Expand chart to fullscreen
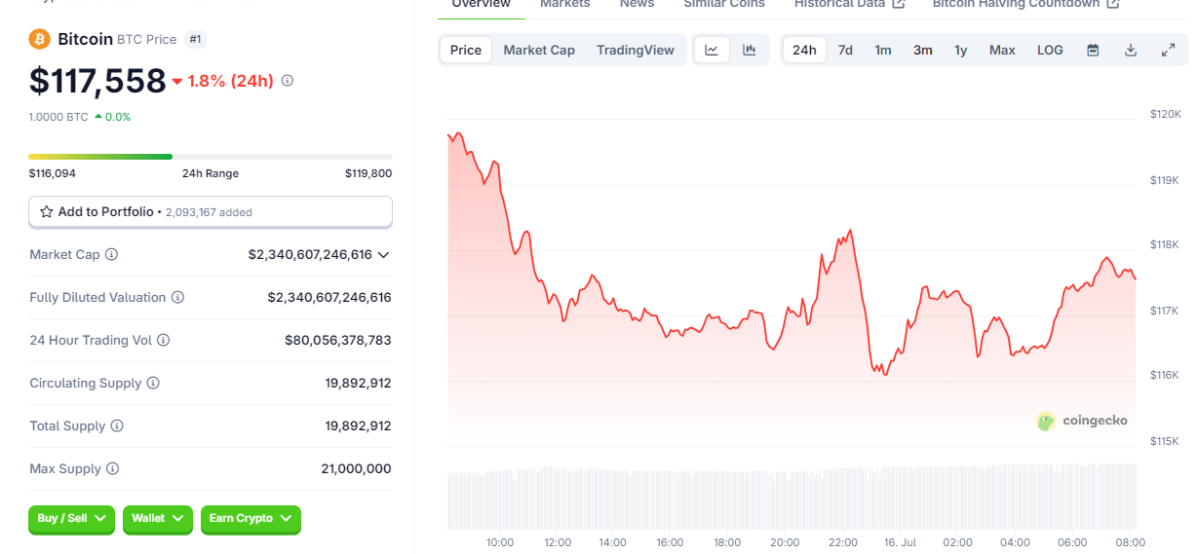Screen dimensions: 1198x554 pyautogui.click(x=1168, y=50)
